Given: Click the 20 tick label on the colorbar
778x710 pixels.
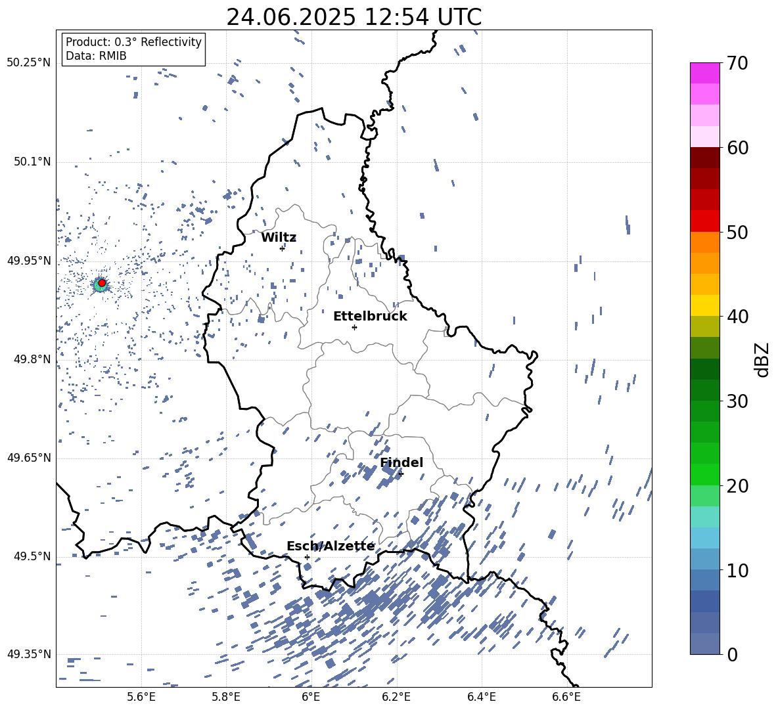Looking at the screenshot, I should 737,486.
